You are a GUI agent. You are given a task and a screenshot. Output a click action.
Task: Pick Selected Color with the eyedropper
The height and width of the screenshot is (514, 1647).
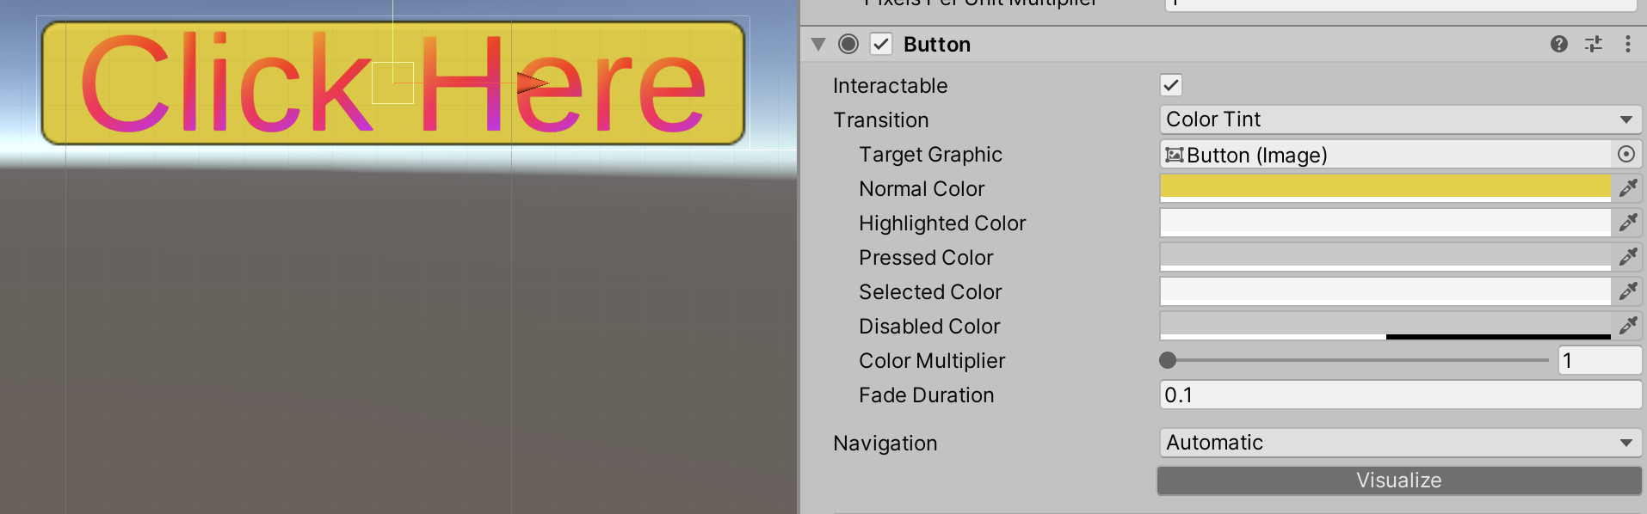point(1627,291)
